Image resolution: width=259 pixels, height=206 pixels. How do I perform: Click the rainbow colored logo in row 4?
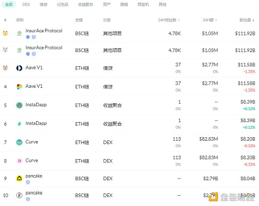tap(19, 86)
